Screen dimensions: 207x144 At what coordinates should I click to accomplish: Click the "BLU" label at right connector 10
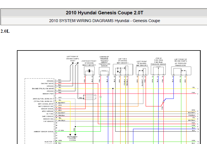tap(194, 128)
